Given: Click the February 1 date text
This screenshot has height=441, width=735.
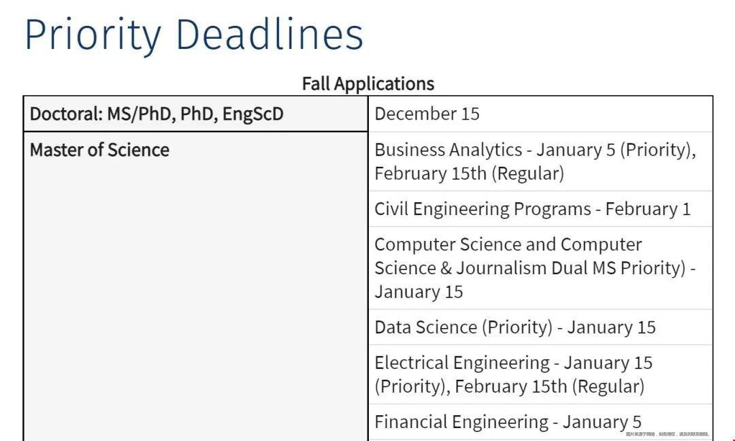Looking at the screenshot, I should [649, 209].
